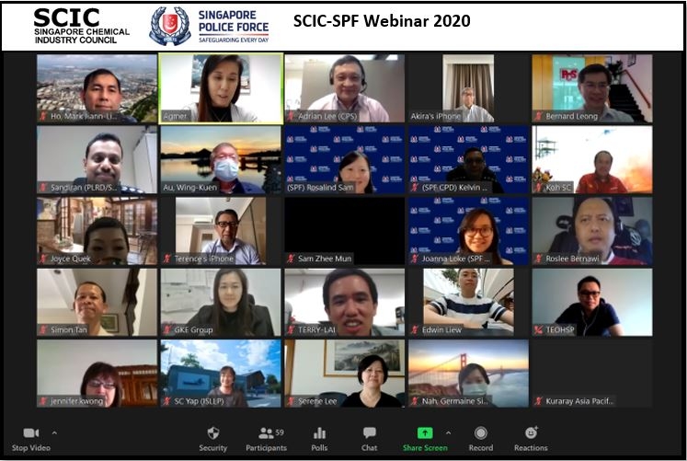Click muted mic icon on Simon Tan tile
The image size is (687, 461).
coord(43,329)
